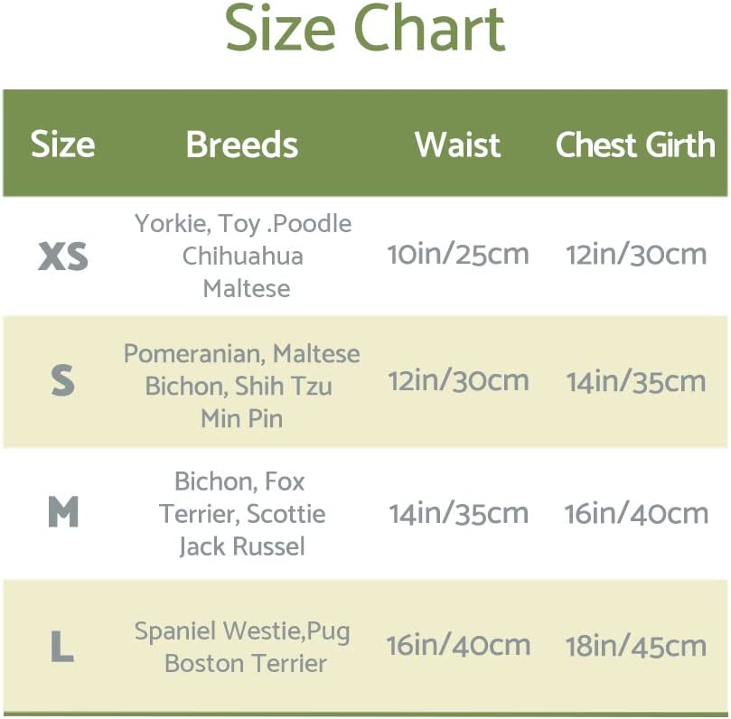Select the 18in/45cm chest girth value
The width and height of the screenshot is (731, 719).
(636, 646)
